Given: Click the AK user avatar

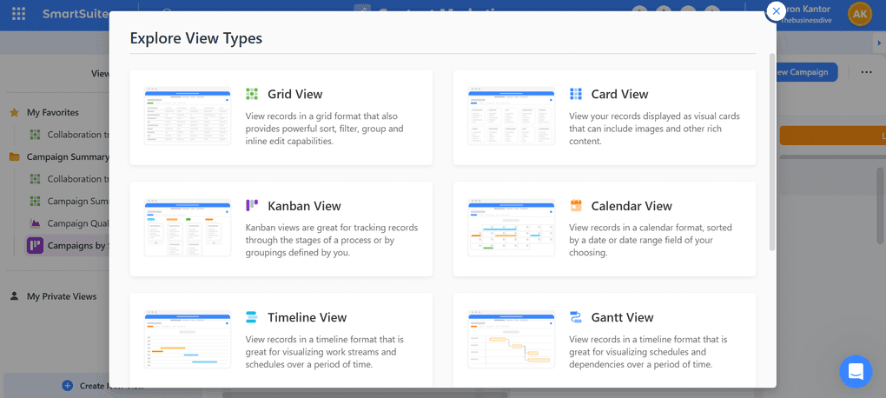Looking at the screenshot, I should coord(859,14).
